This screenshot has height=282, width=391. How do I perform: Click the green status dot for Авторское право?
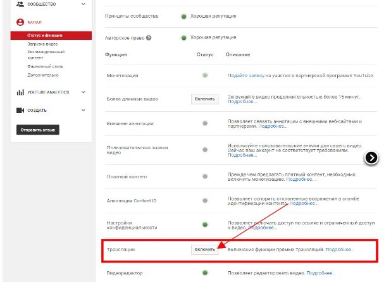[183, 38]
